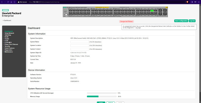Bookmark this page via the bookmark icon
This screenshot has height=103, width=201.
tap(15, 2)
